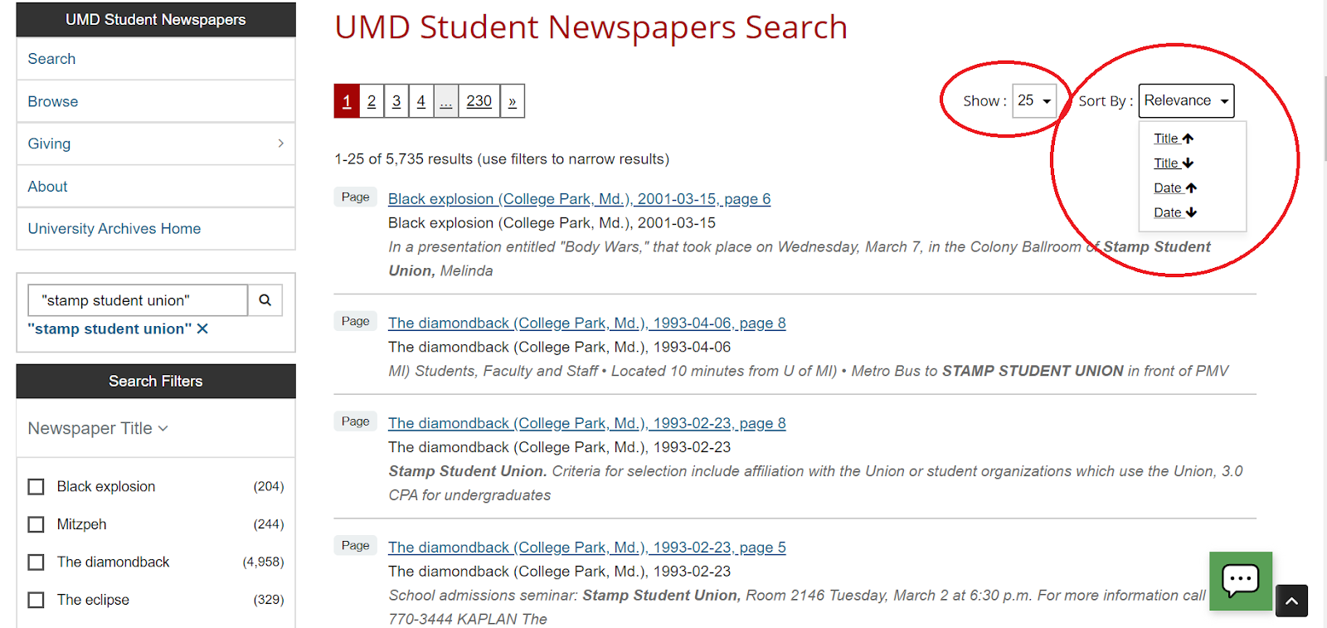Click the magnifying glass search button
Viewport: 1327px width, 628px height.
point(265,300)
